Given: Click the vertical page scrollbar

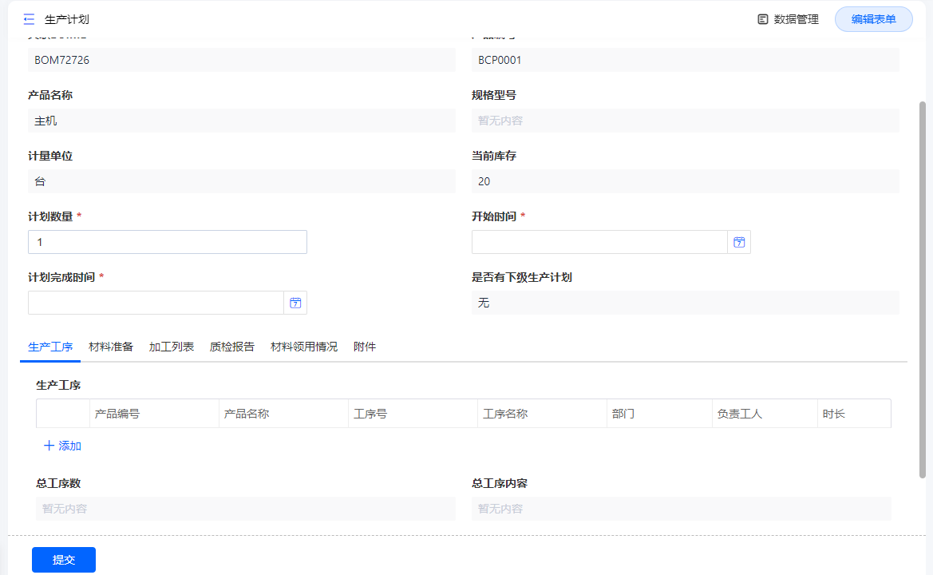Looking at the screenshot, I should 923,289.
